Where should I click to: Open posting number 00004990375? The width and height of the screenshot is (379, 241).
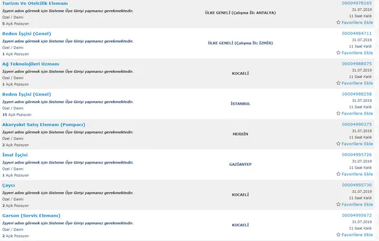point(356,124)
